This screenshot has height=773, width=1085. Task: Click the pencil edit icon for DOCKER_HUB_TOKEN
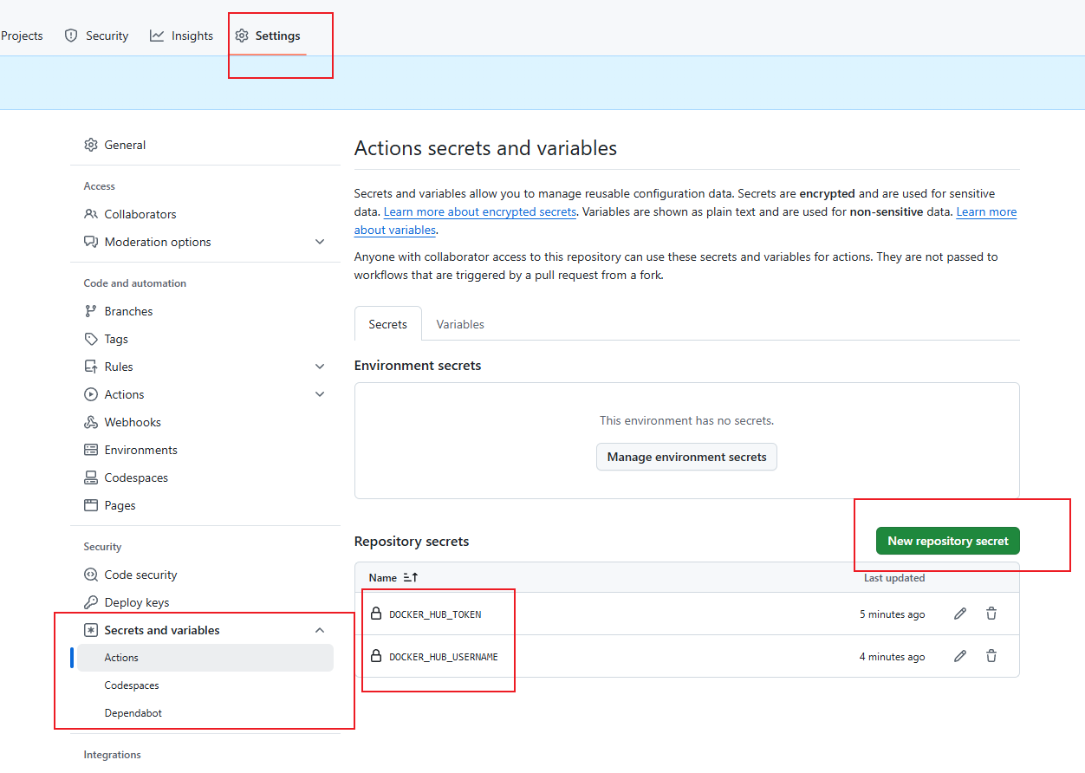tap(959, 614)
